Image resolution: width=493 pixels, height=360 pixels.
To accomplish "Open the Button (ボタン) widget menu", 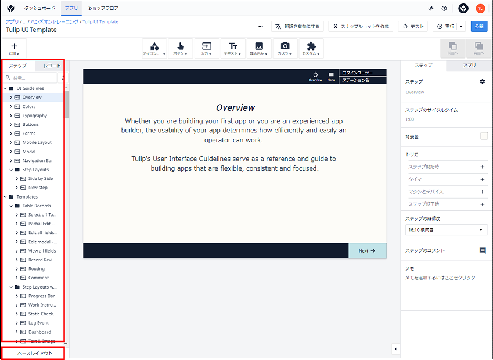I will [x=180, y=48].
